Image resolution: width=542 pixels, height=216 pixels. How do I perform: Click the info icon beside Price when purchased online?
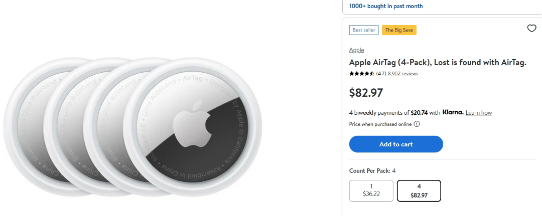click(417, 124)
